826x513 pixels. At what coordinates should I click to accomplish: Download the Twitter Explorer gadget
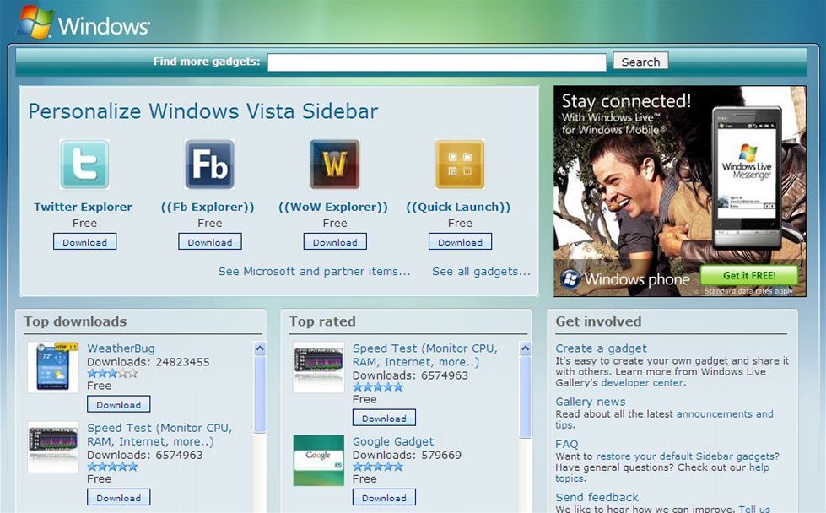[84, 242]
